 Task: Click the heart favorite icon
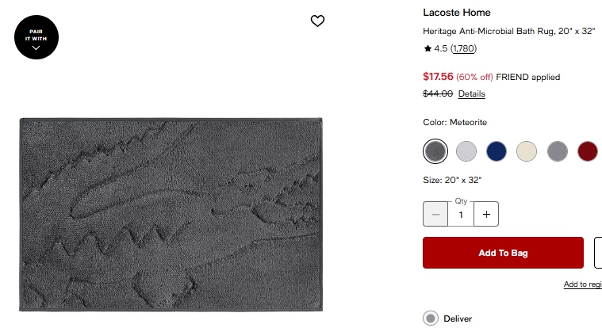click(x=317, y=21)
